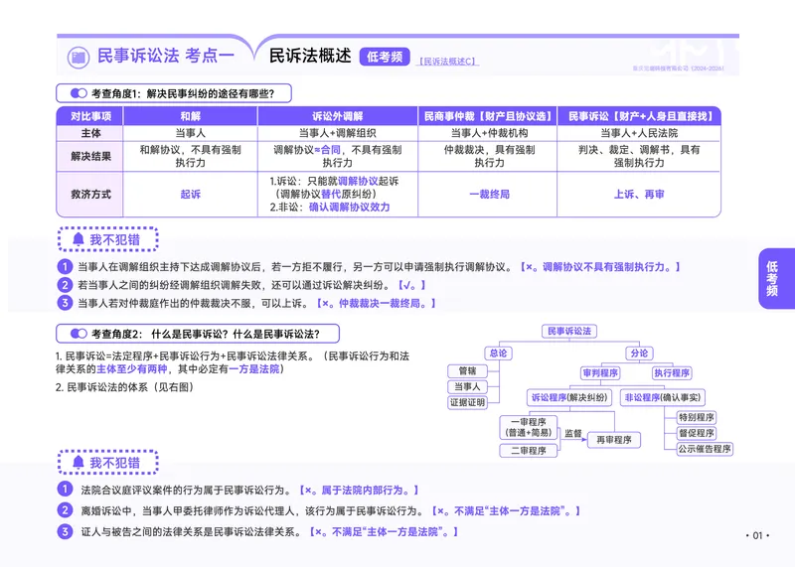Click the 民事诉讼法 考点一 heading

pos(165,56)
